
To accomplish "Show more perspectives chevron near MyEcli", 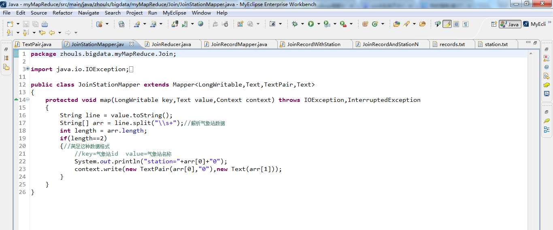I will coord(549,22).
